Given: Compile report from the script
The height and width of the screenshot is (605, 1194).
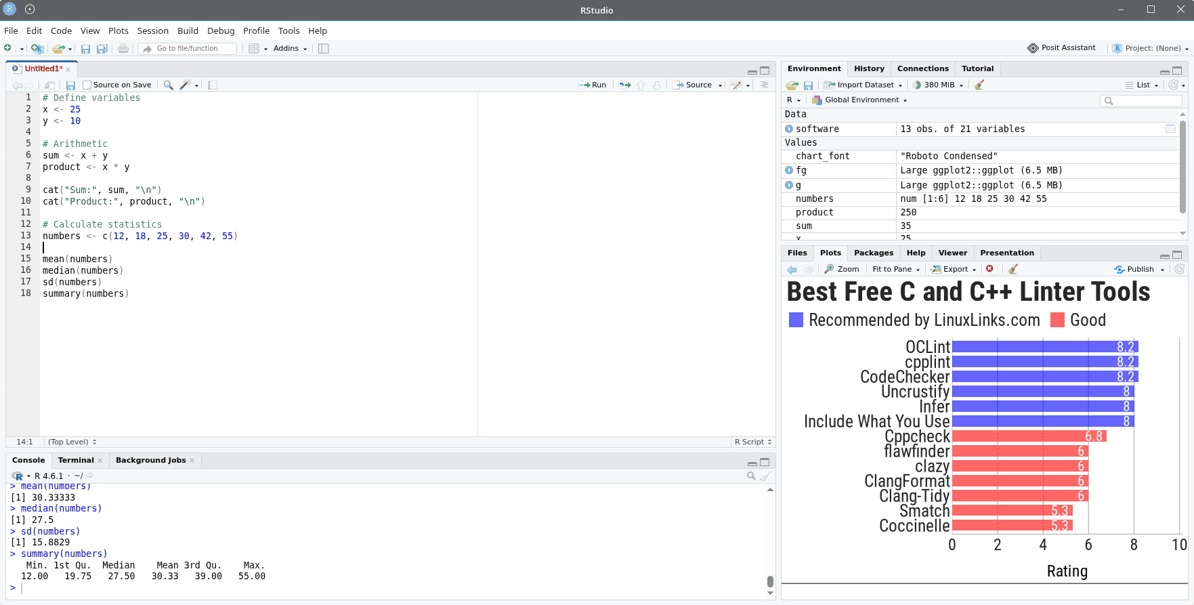Looking at the screenshot, I should pos(213,85).
